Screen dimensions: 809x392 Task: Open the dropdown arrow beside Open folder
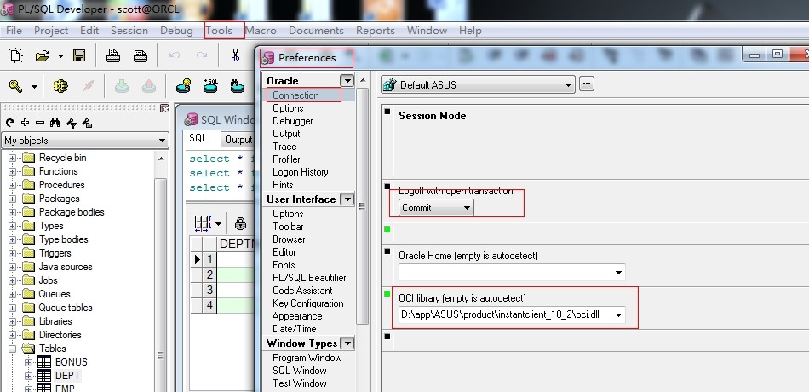60,55
